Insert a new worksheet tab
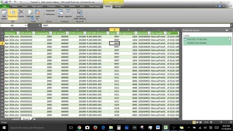 (x=34, y=119)
